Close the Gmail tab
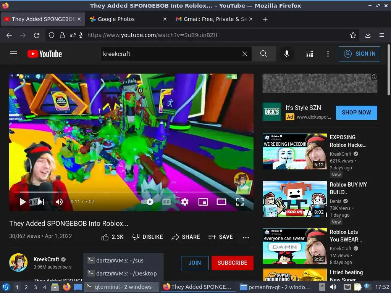Image resolution: width=391 pixels, height=293 pixels. 251,19
